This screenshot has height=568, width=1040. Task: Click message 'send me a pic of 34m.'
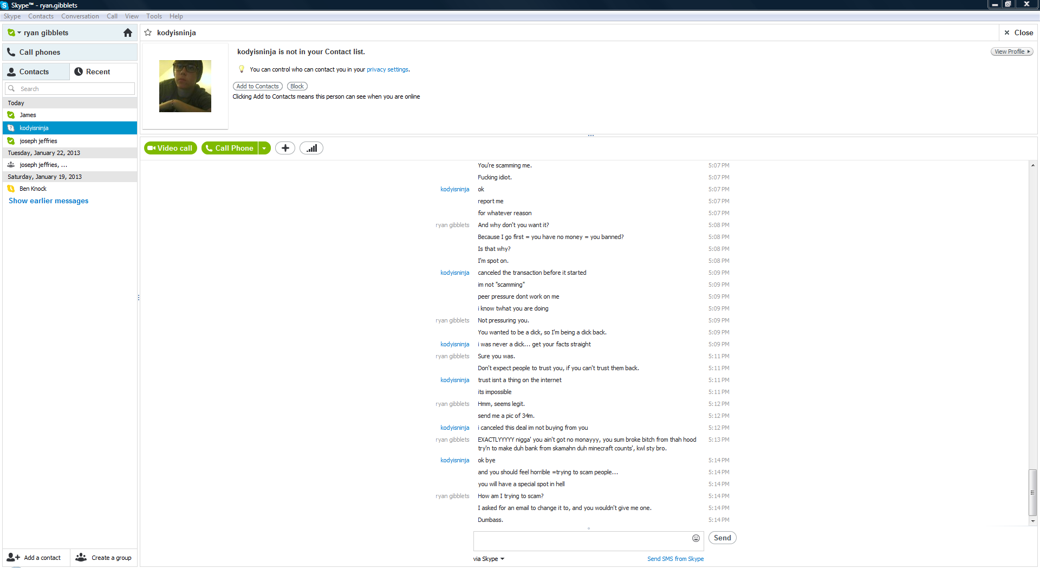point(506,416)
